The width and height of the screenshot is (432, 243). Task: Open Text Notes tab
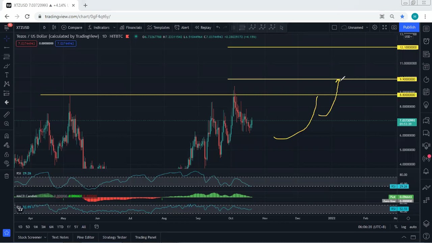[60, 237]
